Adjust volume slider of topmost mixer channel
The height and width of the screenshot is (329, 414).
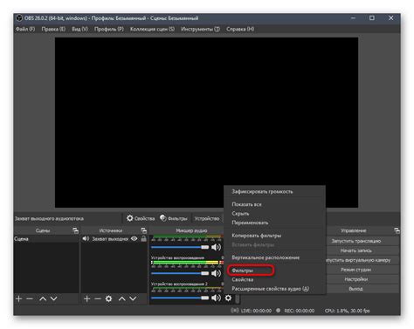point(180,247)
